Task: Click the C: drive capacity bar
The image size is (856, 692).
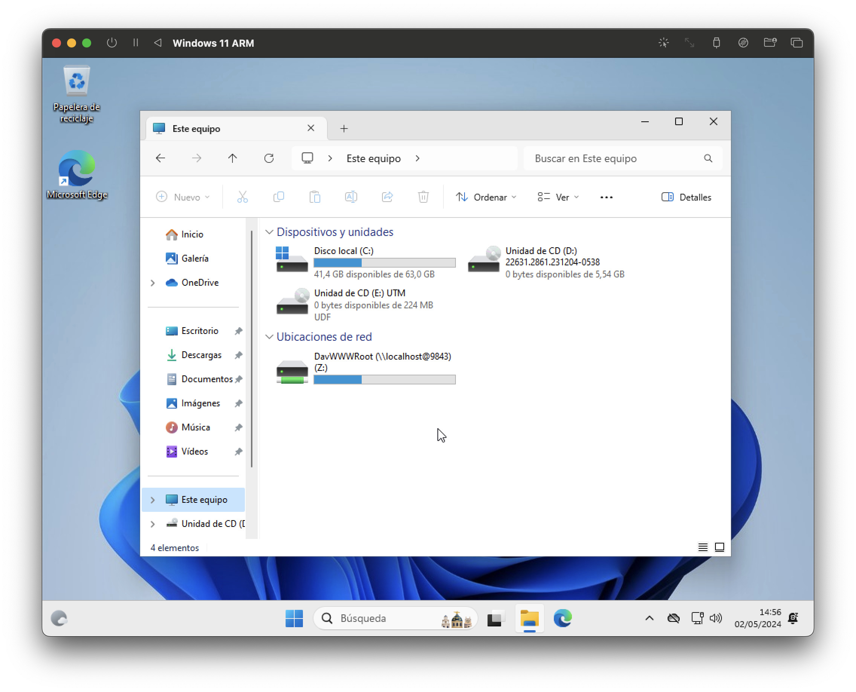Action: (x=385, y=263)
